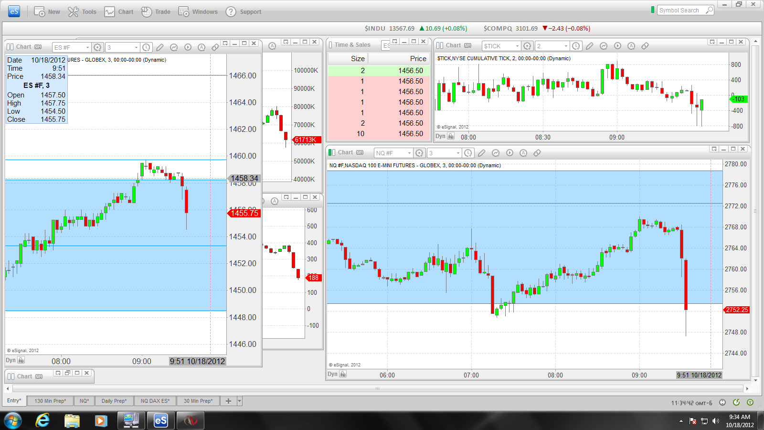Open studies icon in ES chart
Screen dimensions: 764x430
[x=174, y=47]
